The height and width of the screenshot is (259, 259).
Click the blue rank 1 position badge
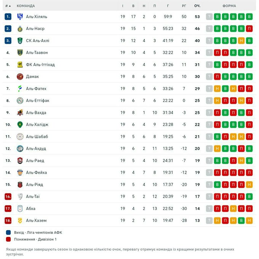point(8,16)
